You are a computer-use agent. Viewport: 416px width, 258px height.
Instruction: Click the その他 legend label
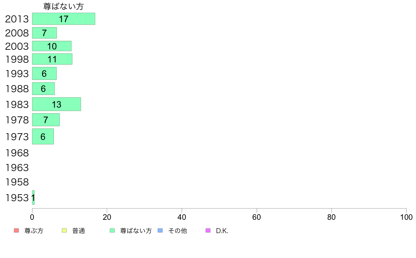tap(178, 231)
